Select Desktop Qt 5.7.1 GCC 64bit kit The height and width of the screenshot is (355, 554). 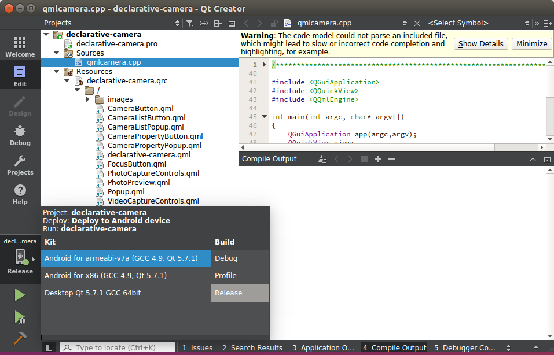126,293
